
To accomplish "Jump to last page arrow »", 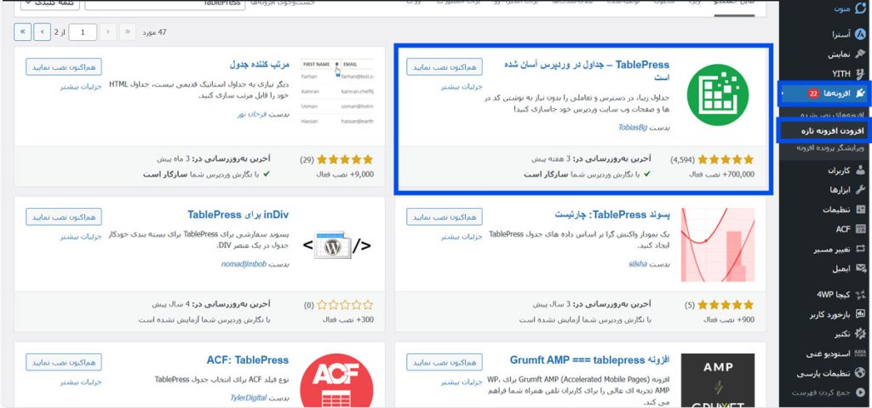I will 22,32.
